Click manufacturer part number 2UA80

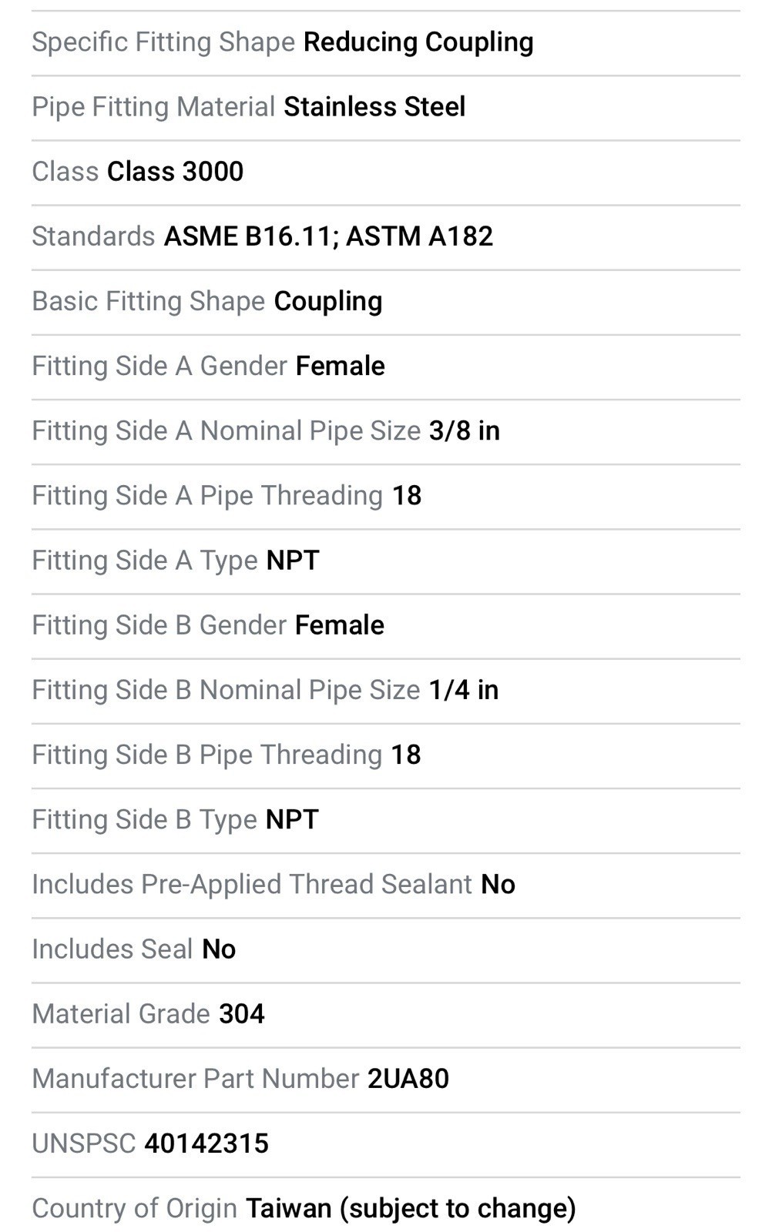408,1079
